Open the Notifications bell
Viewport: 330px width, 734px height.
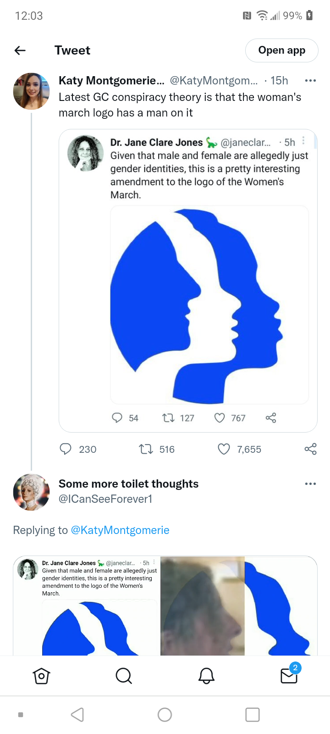tap(206, 676)
